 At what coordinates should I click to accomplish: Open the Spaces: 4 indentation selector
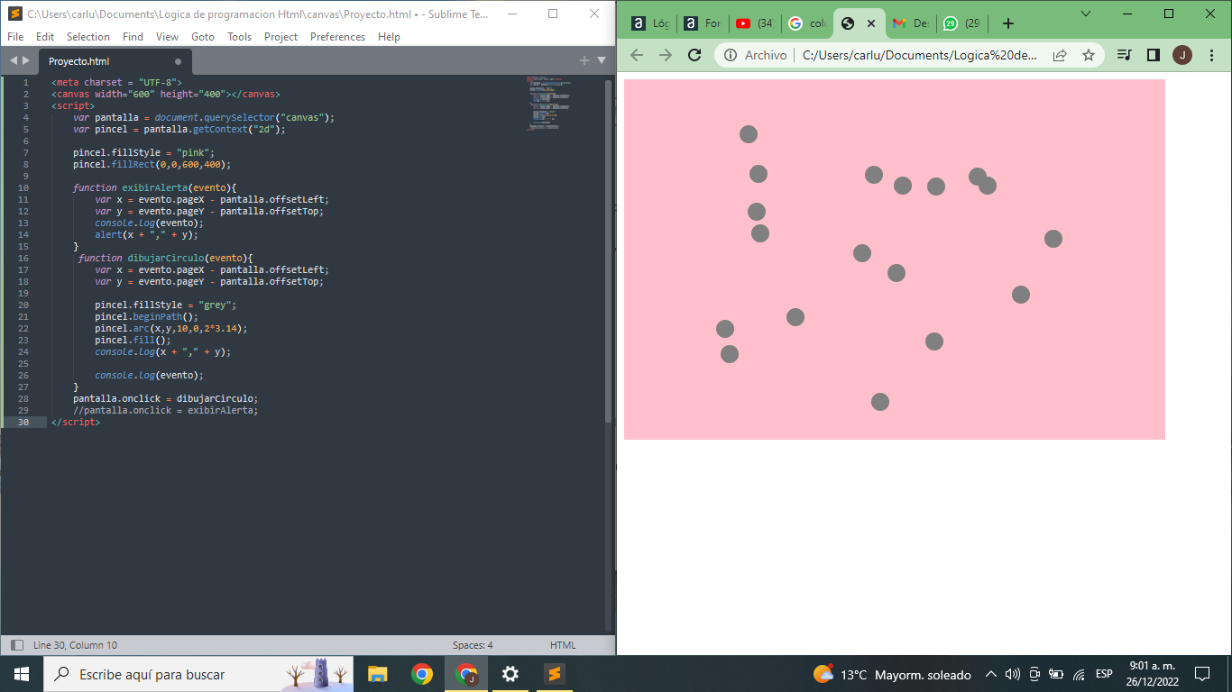click(473, 645)
